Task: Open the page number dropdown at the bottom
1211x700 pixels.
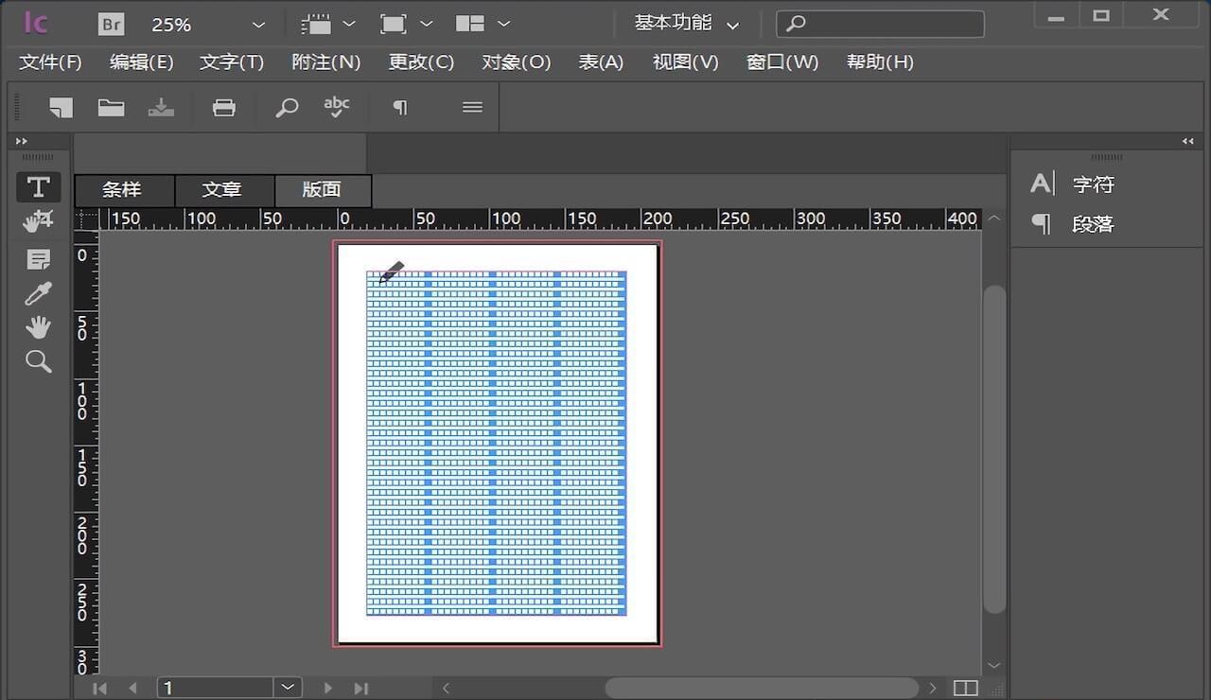Action: (287, 688)
